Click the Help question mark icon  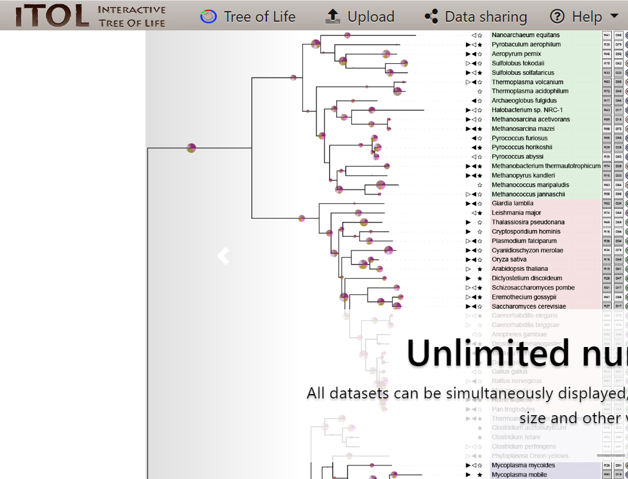[557, 17]
